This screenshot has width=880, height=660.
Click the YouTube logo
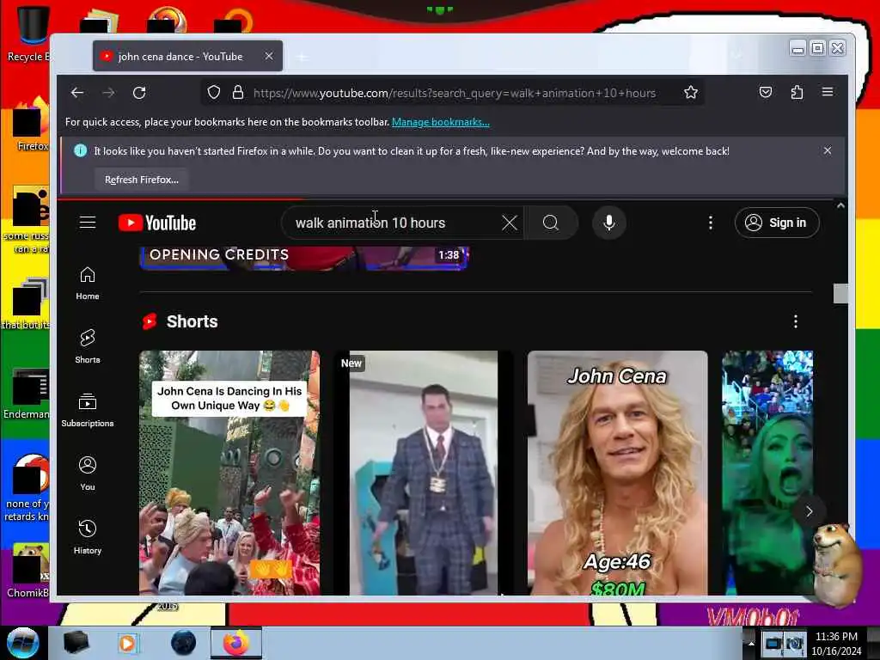point(157,223)
